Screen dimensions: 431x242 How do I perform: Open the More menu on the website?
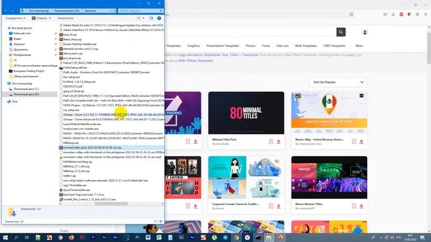point(359,46)
